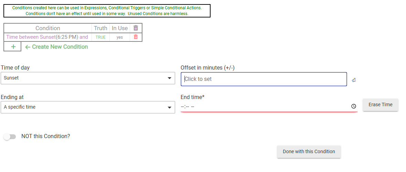The height and width of the screenshot is (172, 406).
Task: Click the Erase Time button
Action: (380, 105)
